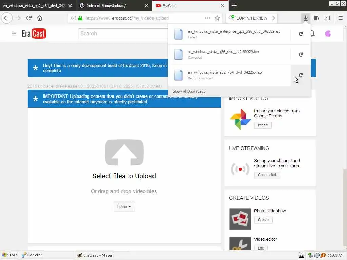Click Create for Photo slideshow
347x260 pixels.
pos(263,220)
